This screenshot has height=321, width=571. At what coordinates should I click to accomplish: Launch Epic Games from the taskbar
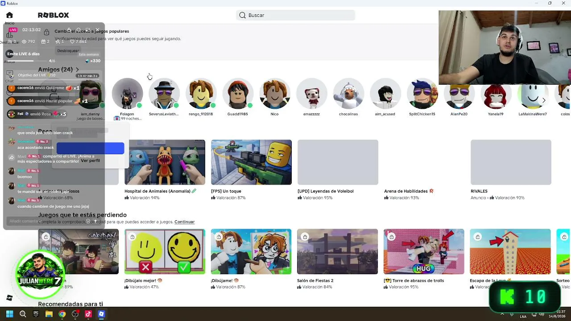pos(36,314)
